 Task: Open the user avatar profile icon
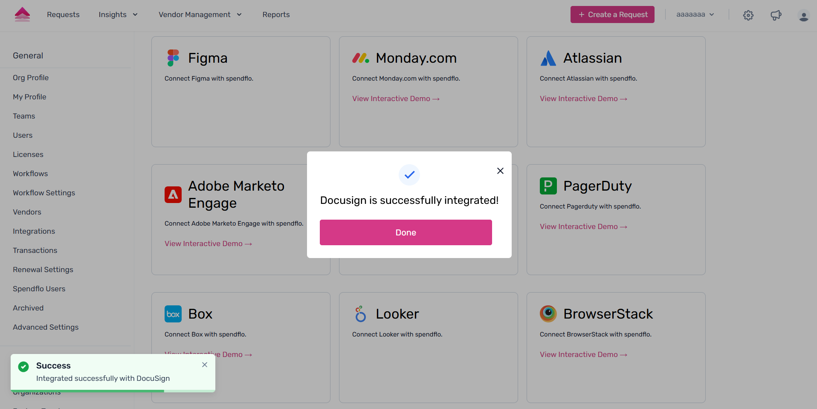tap(804, 16)
